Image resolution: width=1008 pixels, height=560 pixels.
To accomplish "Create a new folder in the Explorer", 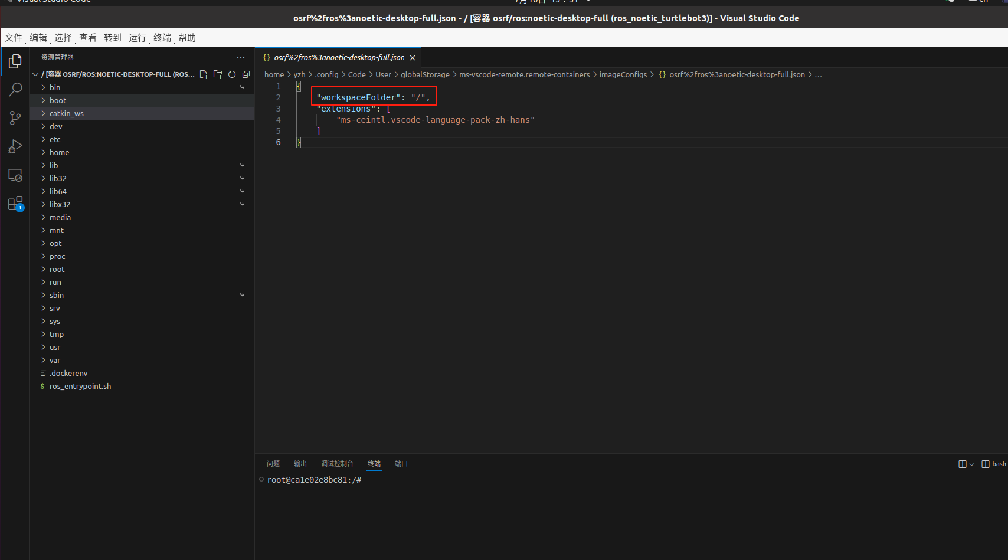I will pos(218,74).
